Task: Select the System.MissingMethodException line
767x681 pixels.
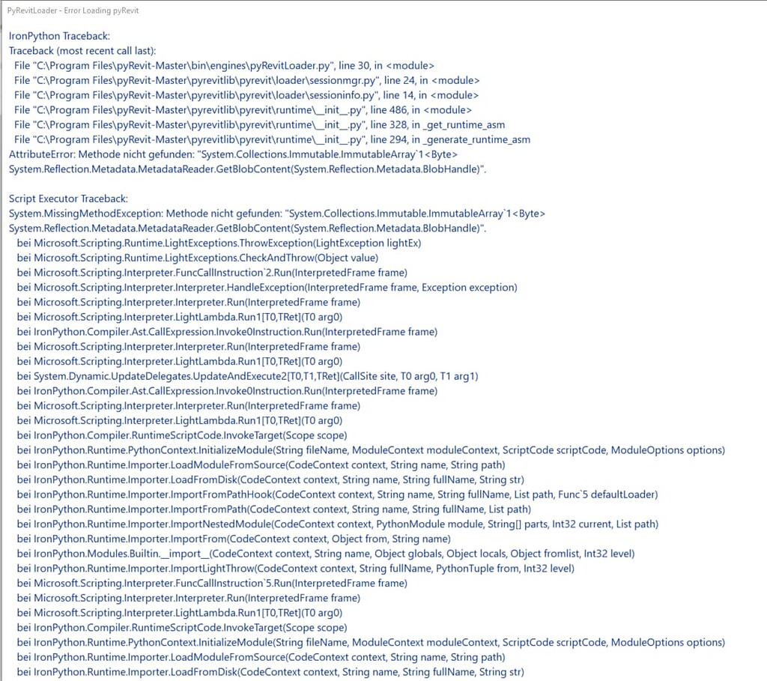Action: tap(277, 214)
